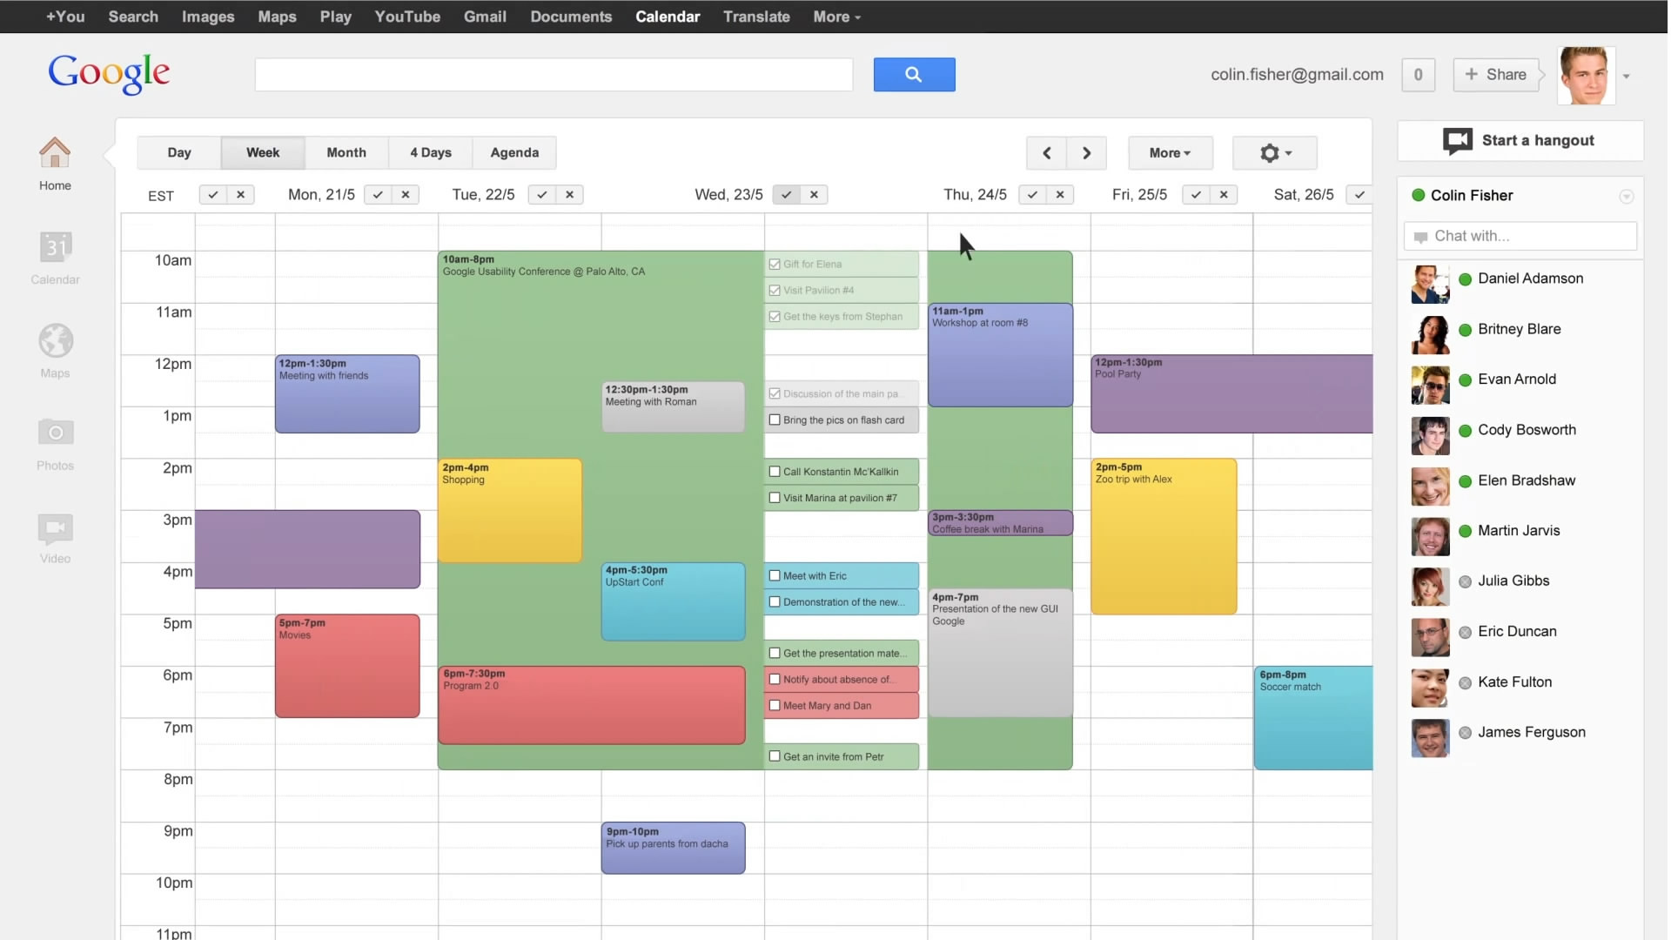Open Documents from the top bar

[x=571, y=17]
